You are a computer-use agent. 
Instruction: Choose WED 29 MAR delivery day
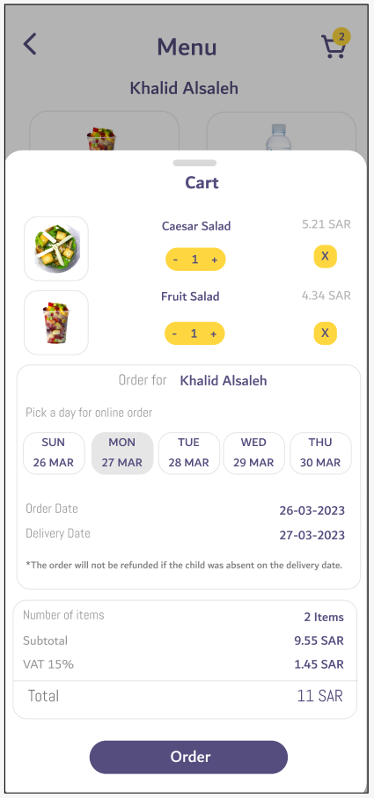point(253,453)
